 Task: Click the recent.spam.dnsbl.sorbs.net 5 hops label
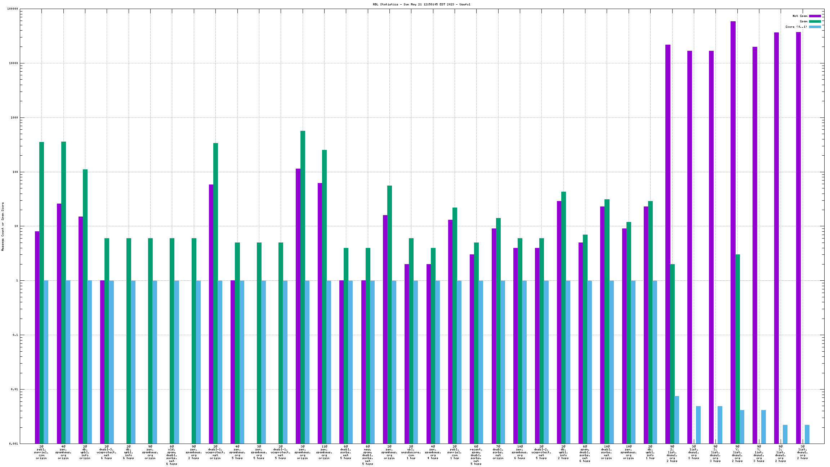tap(476, 455)
